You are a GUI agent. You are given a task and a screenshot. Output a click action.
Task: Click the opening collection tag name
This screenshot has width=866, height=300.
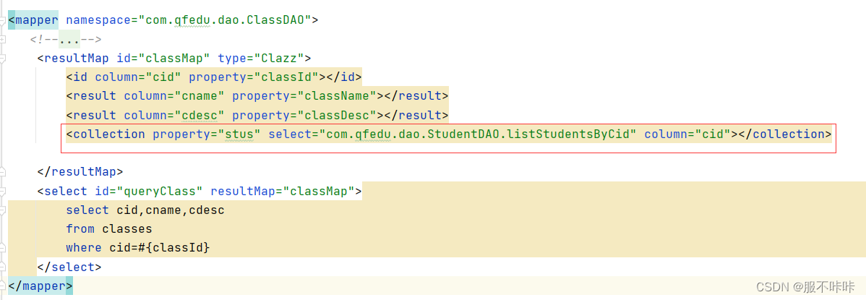(109, 134)
